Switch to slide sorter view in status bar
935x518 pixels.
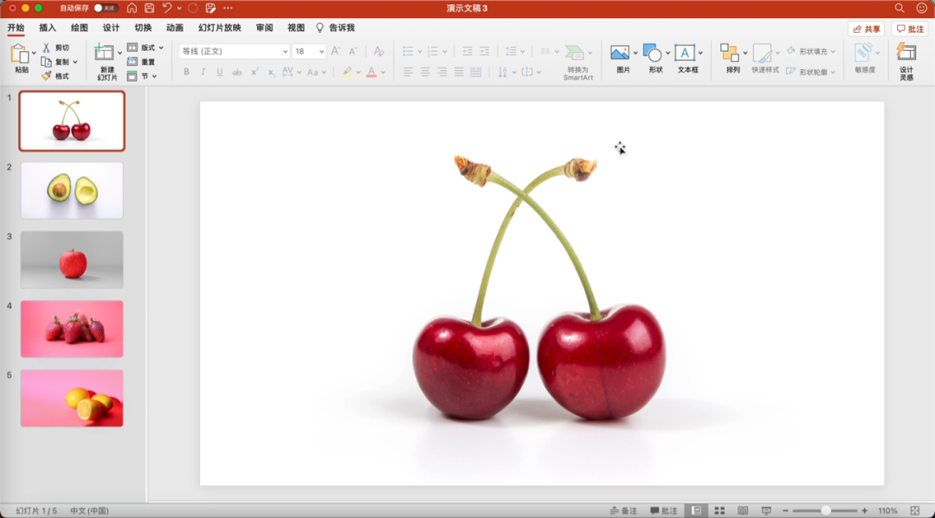[719, 511]
